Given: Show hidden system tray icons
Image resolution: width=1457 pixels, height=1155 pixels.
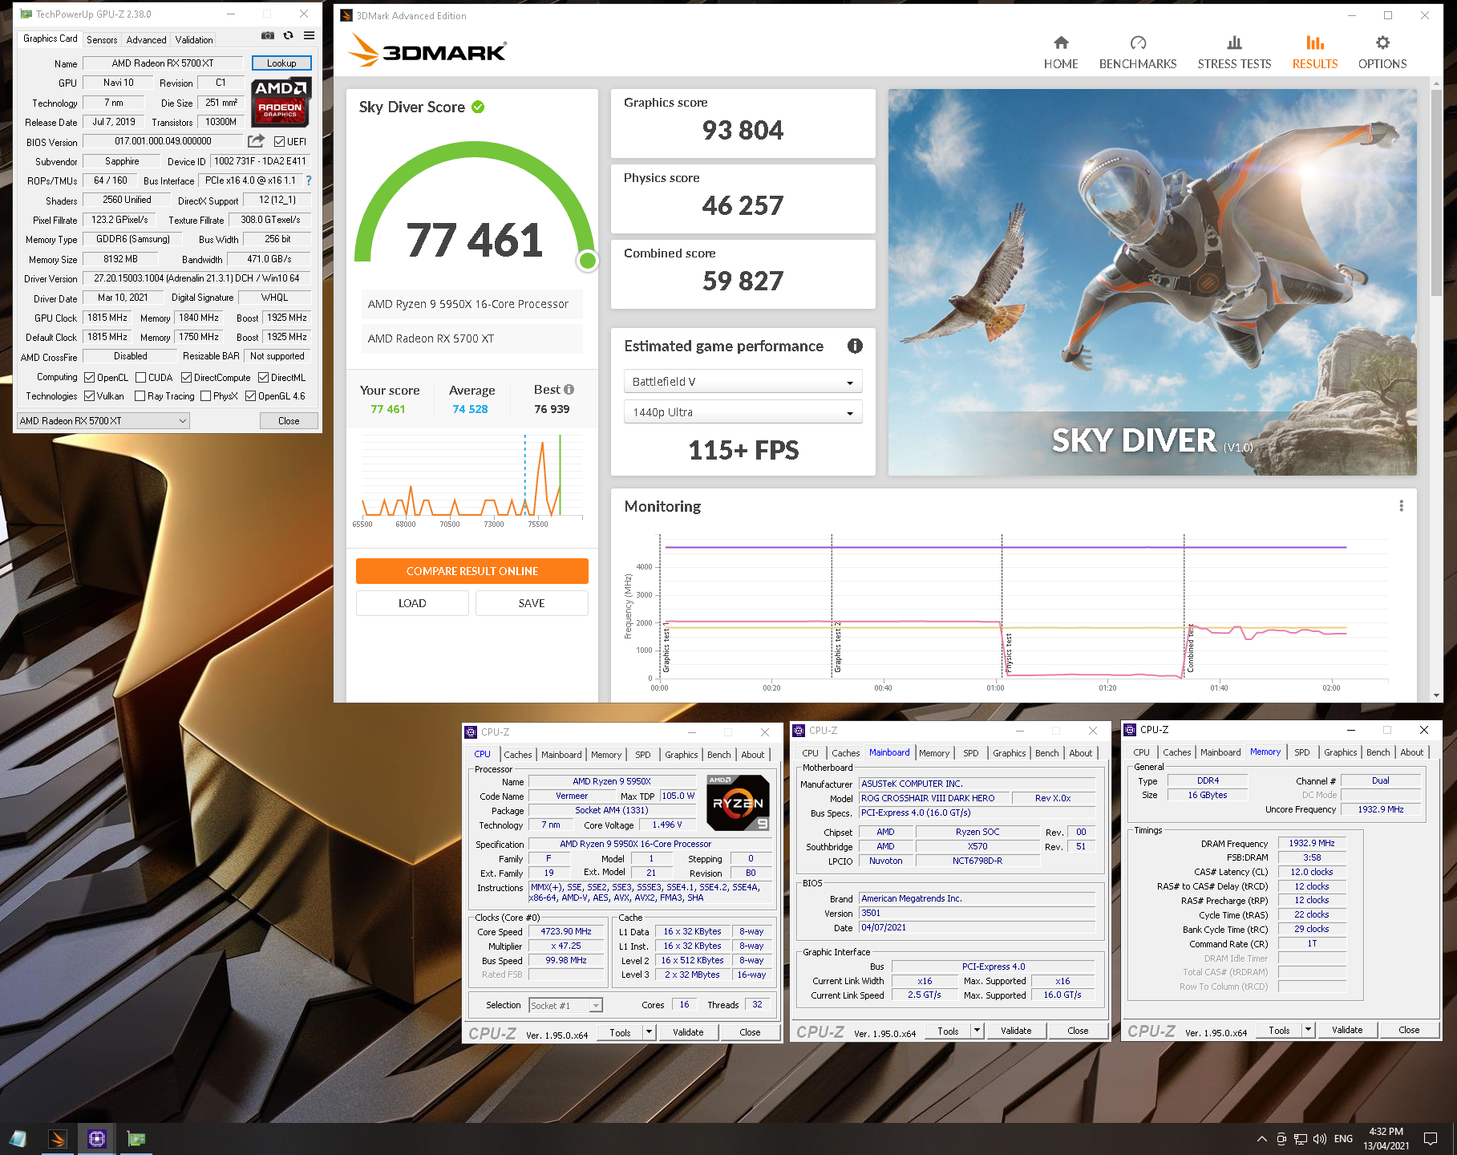Looking at the screenshot, I should pos(1261,1139).
